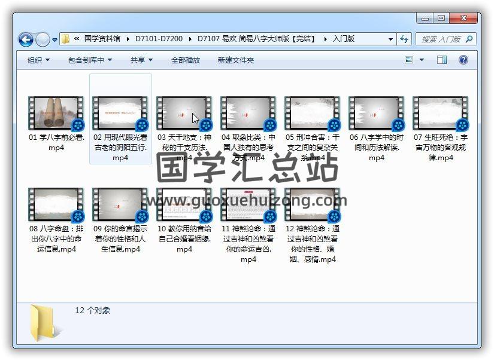
Task: Select video icon 09 你的命宫揭示
Action: coord(120,205)
